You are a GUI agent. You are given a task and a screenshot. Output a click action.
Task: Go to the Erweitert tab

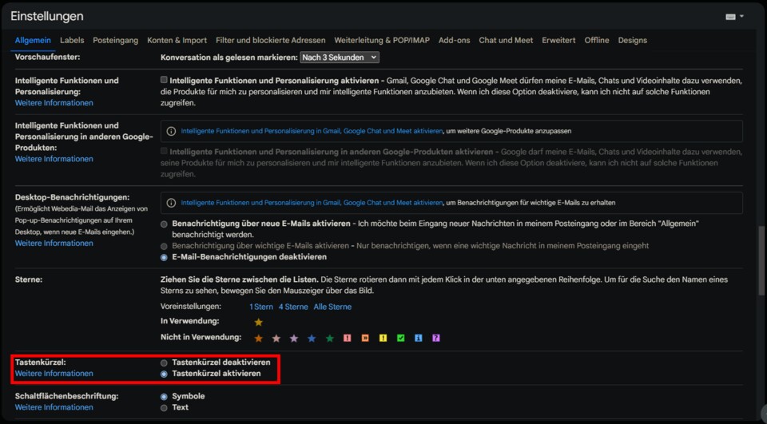558,40
